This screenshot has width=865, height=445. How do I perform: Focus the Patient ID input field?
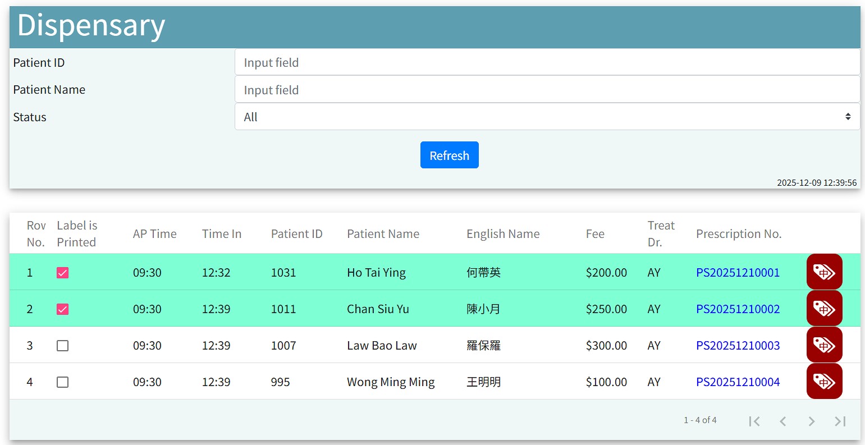click(x=547, y=62)
